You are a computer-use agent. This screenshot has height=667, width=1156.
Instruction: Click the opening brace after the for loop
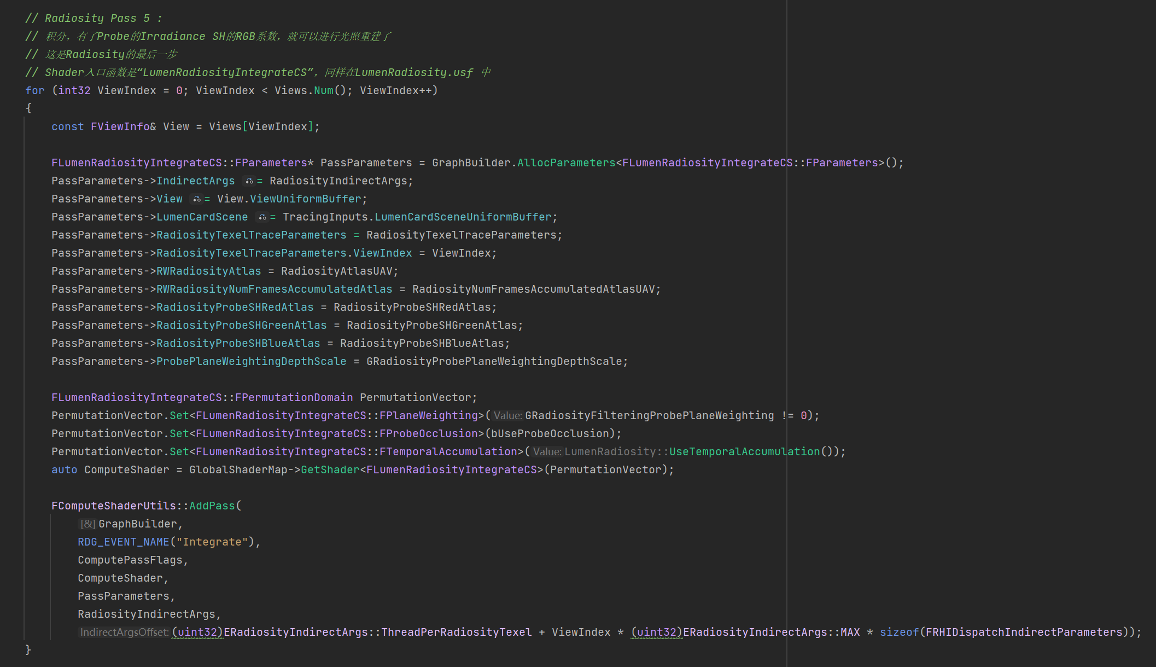[28, 108]
